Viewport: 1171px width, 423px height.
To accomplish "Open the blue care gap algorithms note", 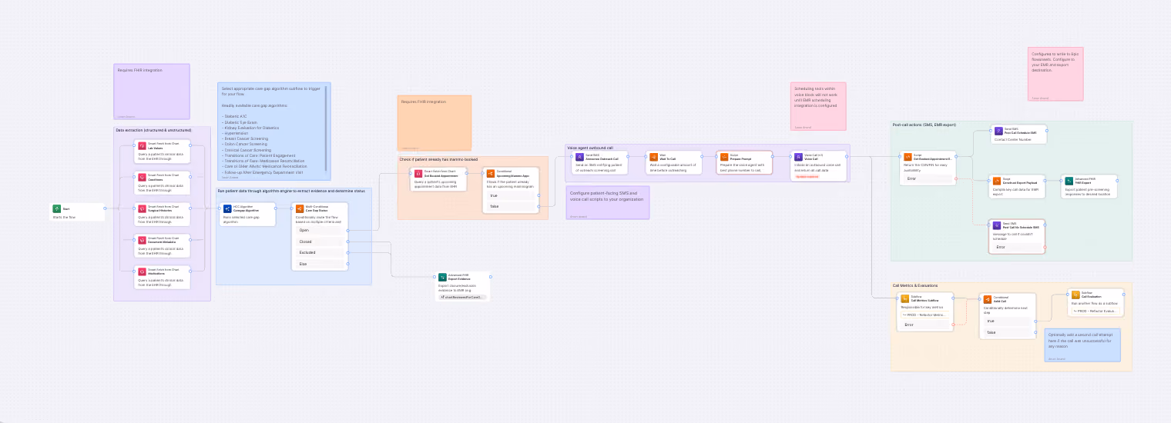I will click(273, 132).
